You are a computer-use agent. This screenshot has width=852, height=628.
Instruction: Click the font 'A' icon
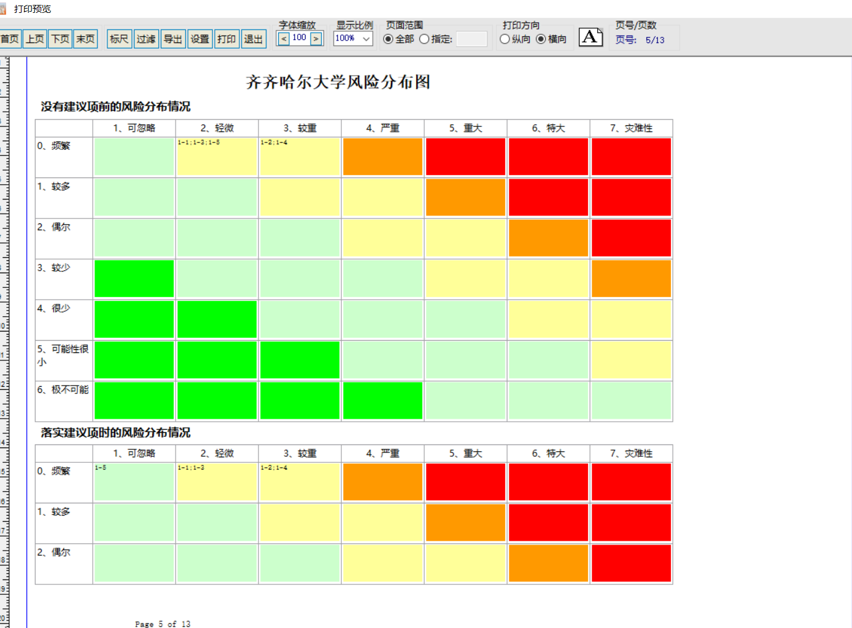(x=591, y=37)
